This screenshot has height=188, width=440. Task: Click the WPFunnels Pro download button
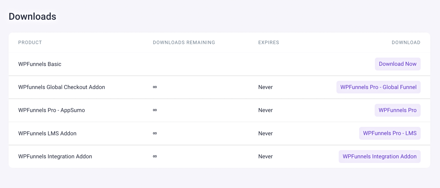(x=398, y=110)
